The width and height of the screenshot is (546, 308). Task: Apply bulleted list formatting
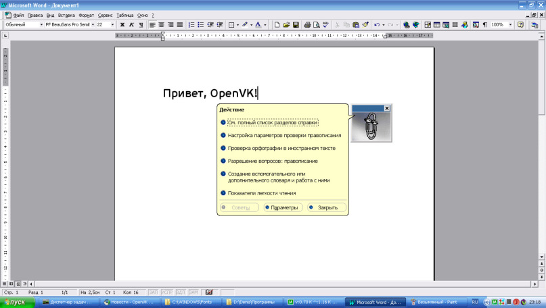(x=200, y=25)
